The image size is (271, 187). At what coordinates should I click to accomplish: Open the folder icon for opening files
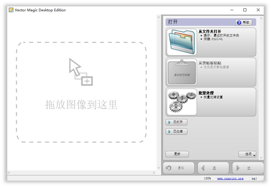[182, 42]
